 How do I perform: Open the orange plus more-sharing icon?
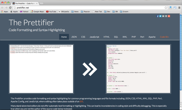(169, 16)
